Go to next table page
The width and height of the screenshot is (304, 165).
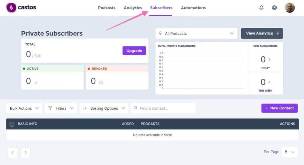26,153
